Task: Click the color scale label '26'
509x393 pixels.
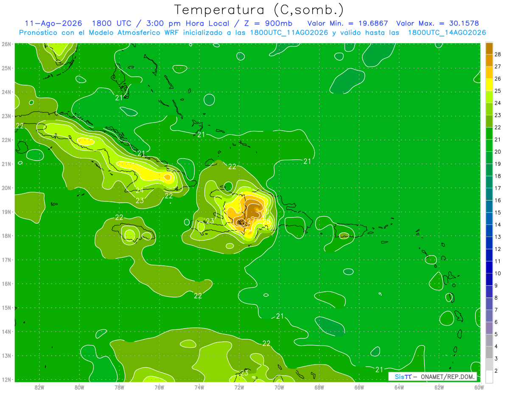Action: tap(498, 79)
